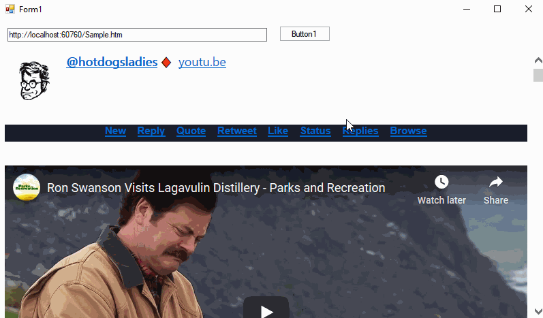543x318 pixels.
Task: Click the cartoon avatar profile picture
Action: [x=34, y=81]
